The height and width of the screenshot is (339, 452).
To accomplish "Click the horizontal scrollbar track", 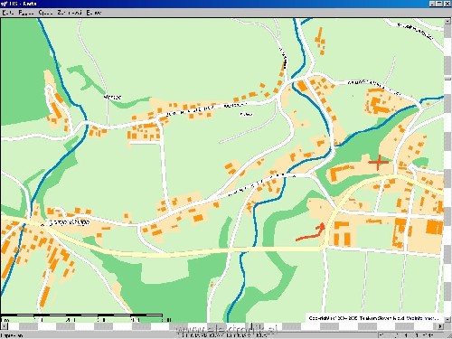I will pyautogui.click(x=222, y=326).
